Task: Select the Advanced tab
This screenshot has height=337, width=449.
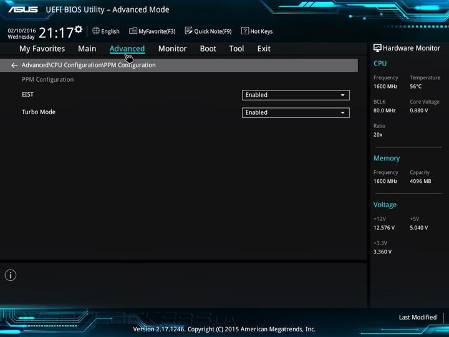Action: coord(127,49)
